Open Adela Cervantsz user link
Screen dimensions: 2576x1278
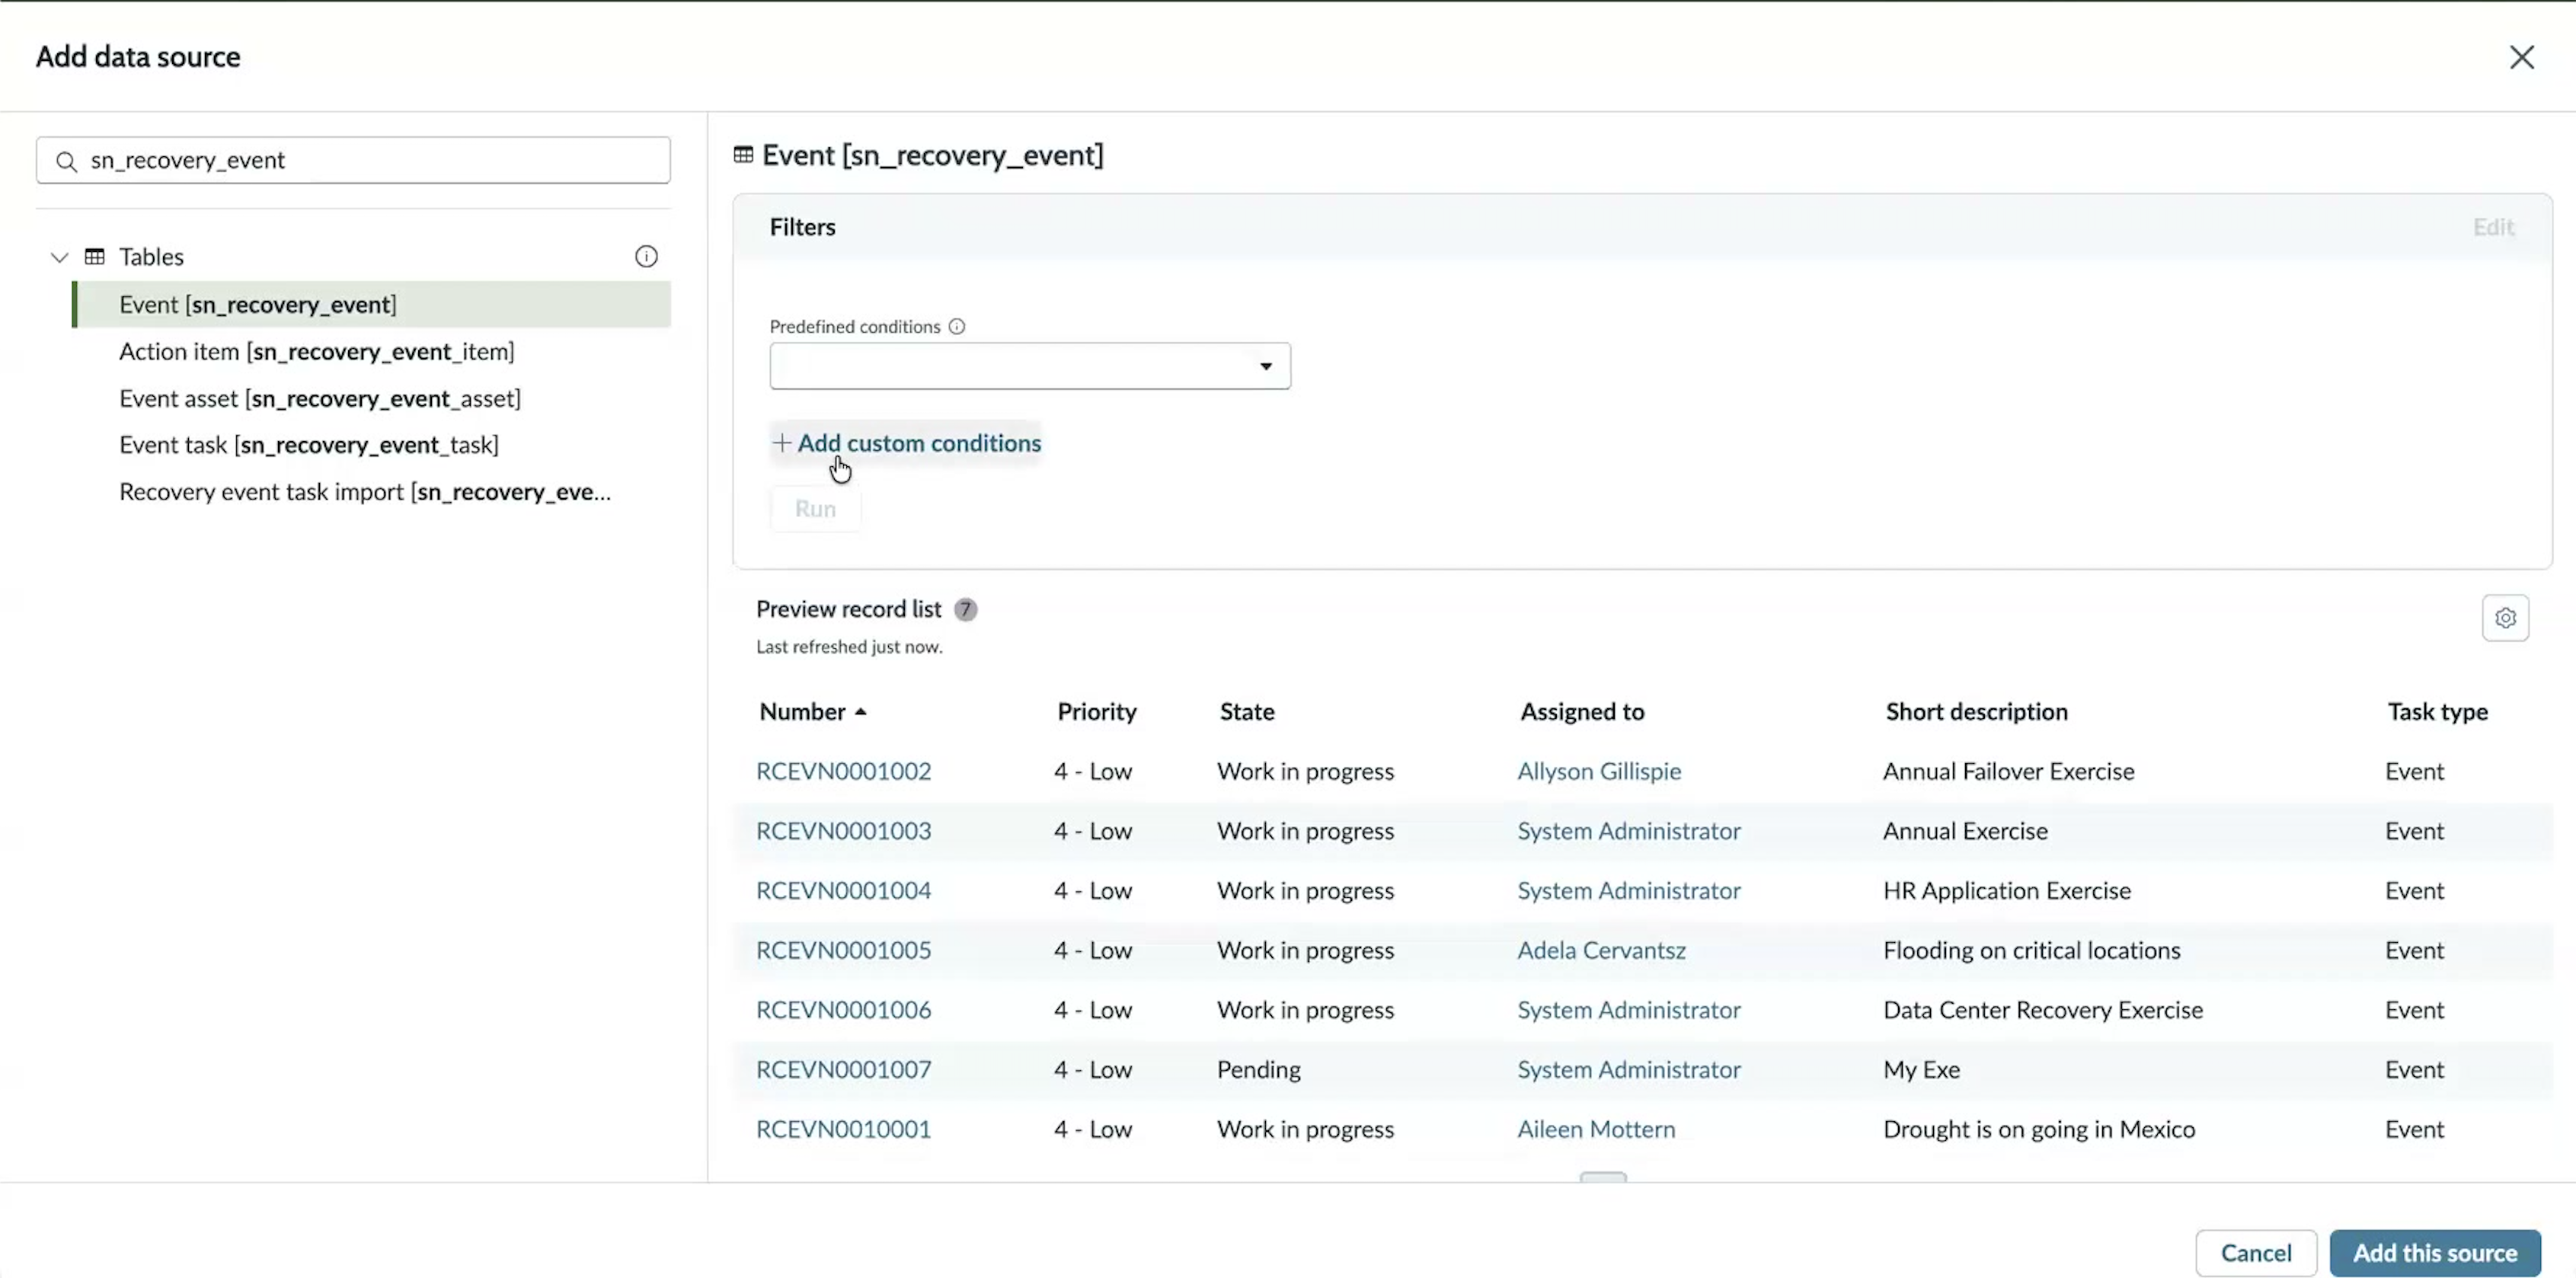[1601, 950]
